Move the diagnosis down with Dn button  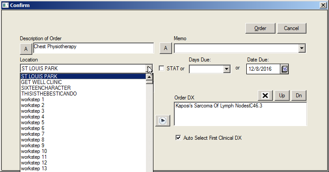[299, 96]
